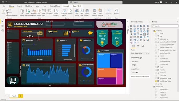
Task: Click Add drill-through fields here well
Action: [x=140, y=76]
